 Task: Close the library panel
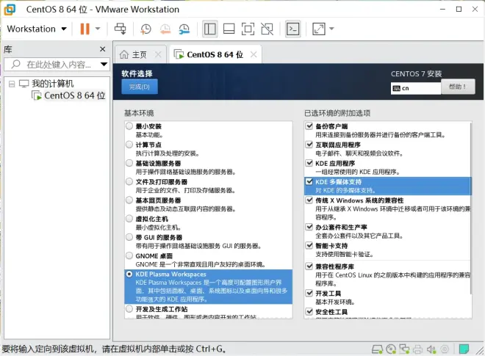pos(103,49)
